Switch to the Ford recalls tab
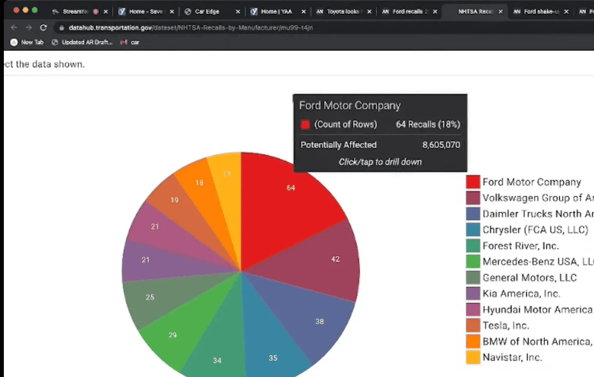 [410, 12]
